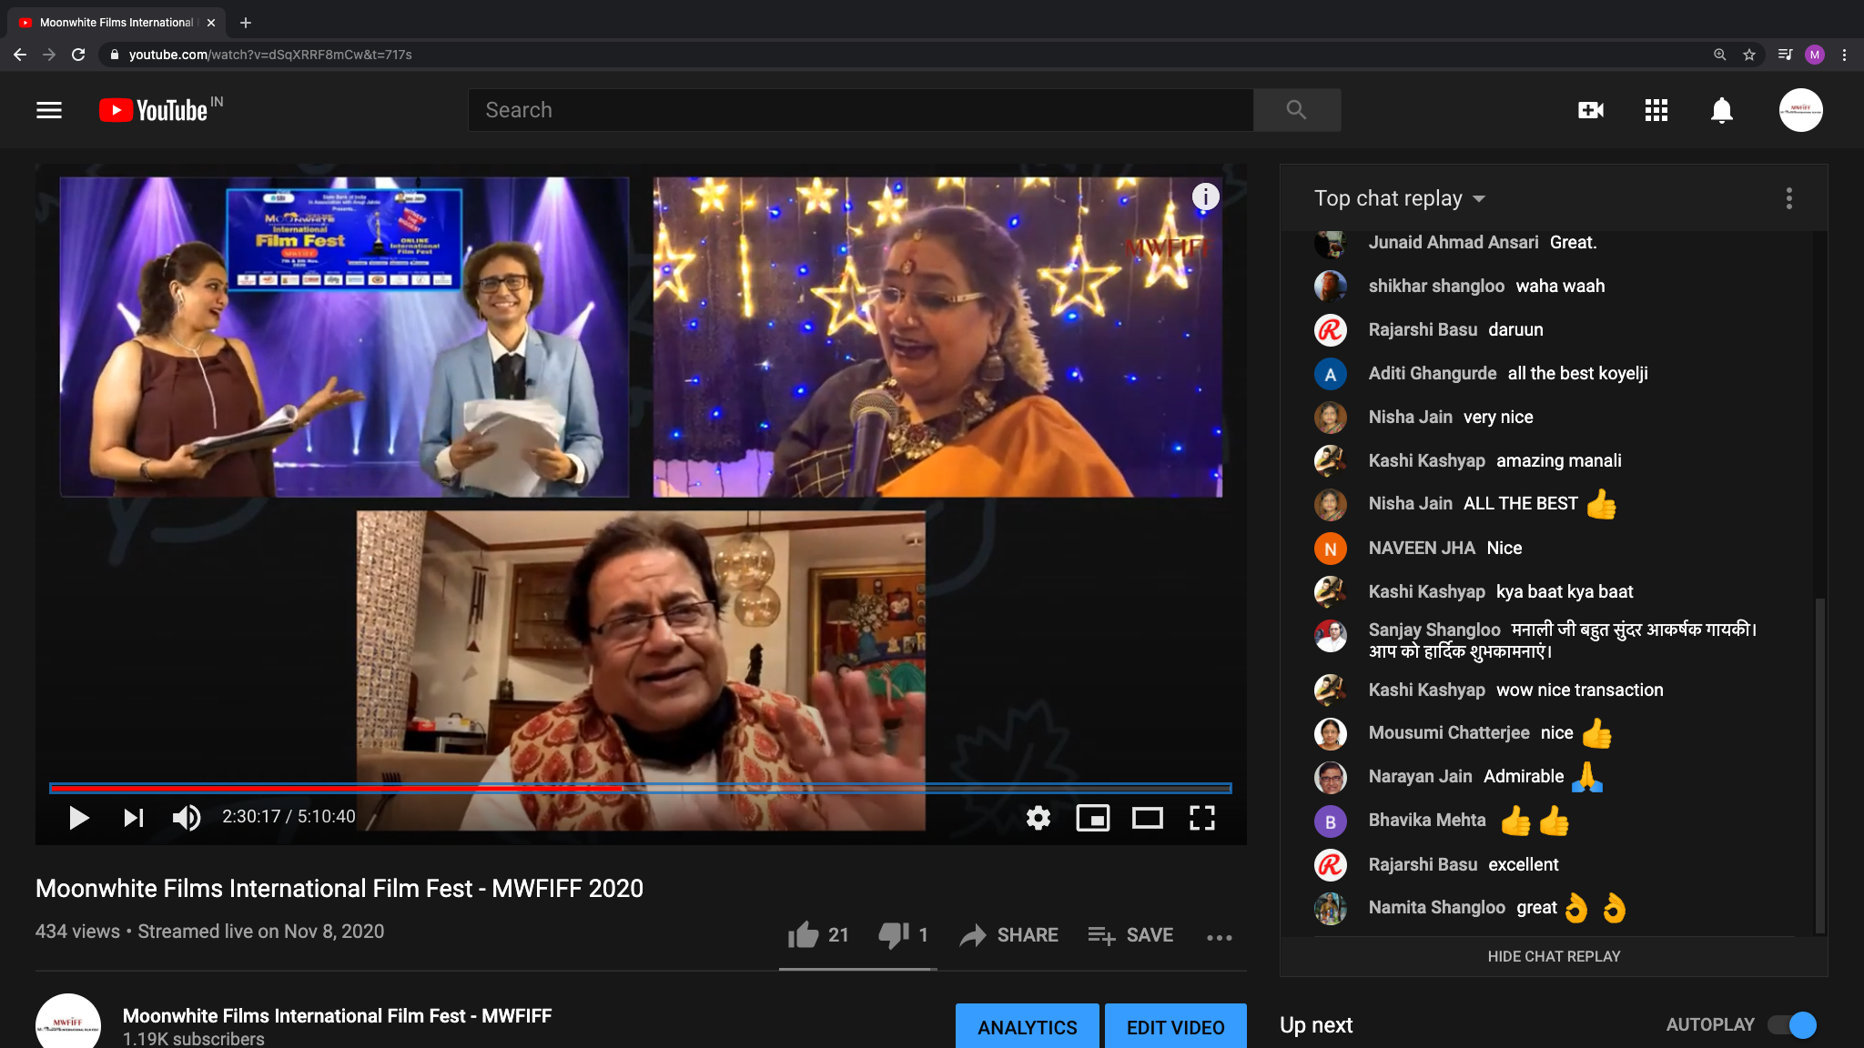Click the video info card icon
Viewport: 1864px width, 1048px height.
click(x=1205, y=196)
